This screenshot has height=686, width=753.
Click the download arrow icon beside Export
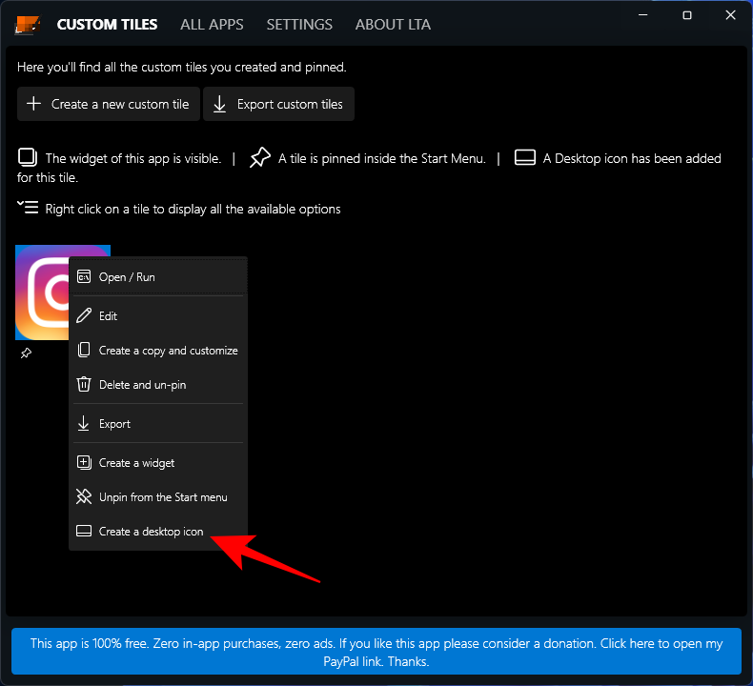(x=84, y=424)
